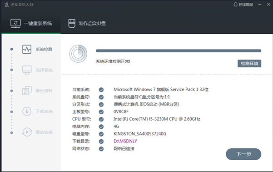Click the 主板型号: label
The height and width of the screenshot is (172, 273).
[x=81, y=112]
